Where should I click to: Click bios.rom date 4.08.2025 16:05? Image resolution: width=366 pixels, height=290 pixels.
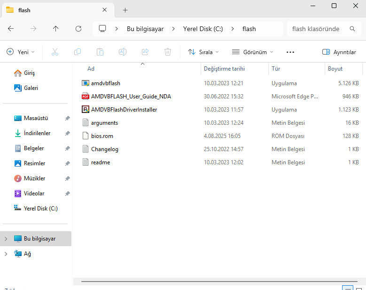[222, 136]
